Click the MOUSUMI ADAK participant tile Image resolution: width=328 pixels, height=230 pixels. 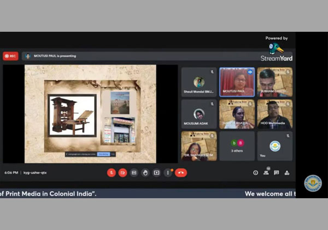coord(199,114)
